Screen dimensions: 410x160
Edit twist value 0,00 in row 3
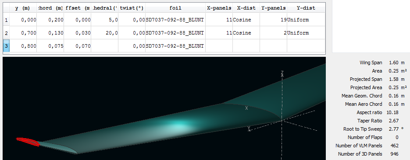point(132,46)
